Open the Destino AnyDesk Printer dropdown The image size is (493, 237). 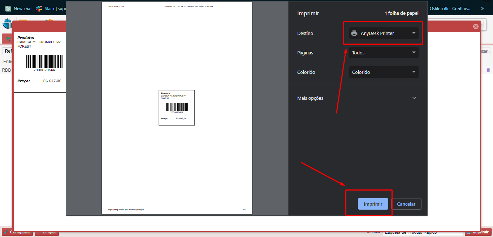[x=384, y=33]
